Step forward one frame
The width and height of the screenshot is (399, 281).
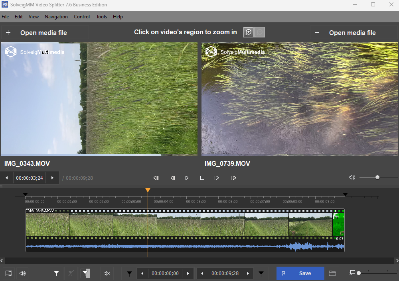tap(217, 178)
